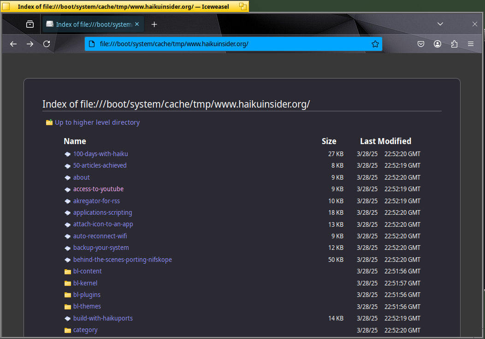Open Firefox View recent browsing icon

[x=30, y=24]
